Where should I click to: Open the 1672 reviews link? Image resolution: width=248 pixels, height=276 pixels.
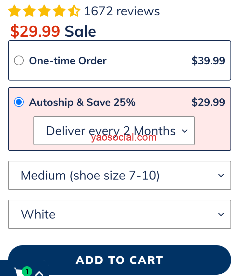[x=122, y=11]
